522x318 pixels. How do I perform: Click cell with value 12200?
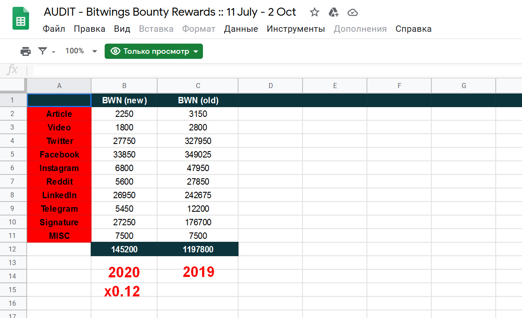198,209
